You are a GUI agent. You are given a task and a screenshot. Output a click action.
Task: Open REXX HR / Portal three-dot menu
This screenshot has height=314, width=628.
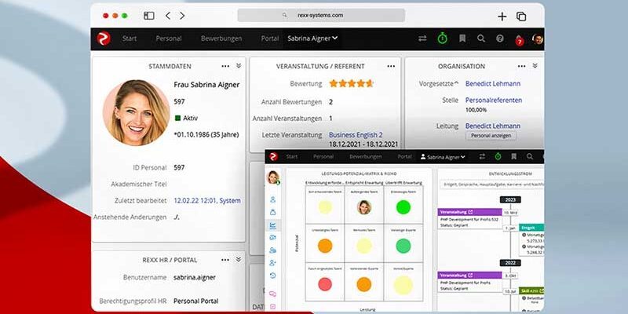coord(225,260)
